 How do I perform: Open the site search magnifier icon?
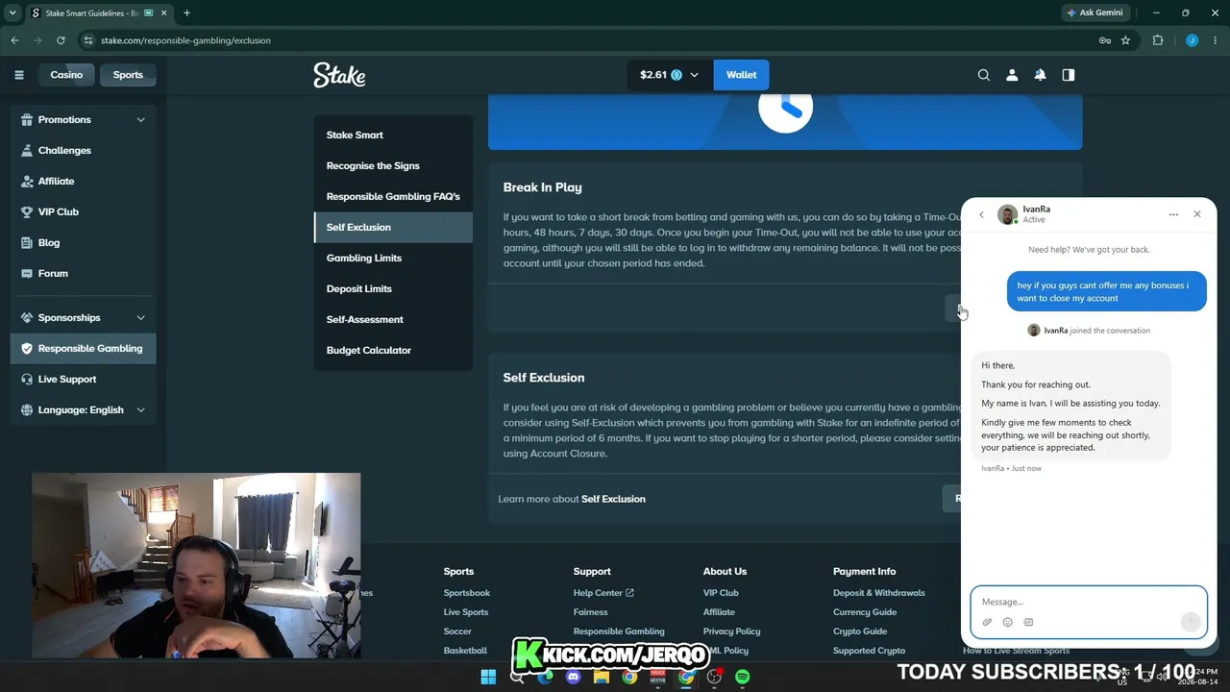(x=984, y=75)
